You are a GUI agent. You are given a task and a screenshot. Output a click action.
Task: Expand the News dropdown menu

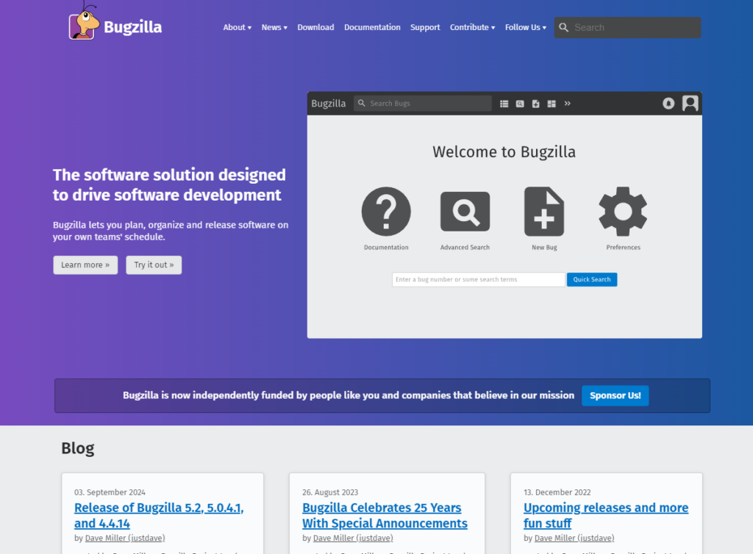[x=274, y=27]
